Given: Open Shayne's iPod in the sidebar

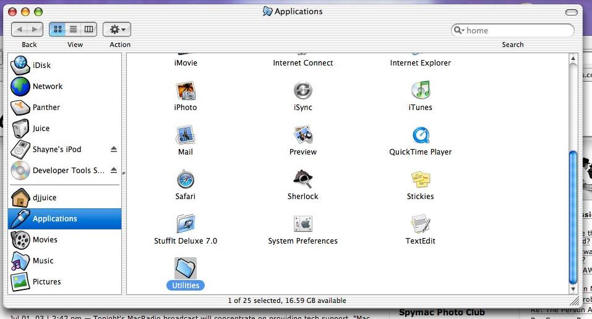Looking at the screenshot, I should (65, 150).
